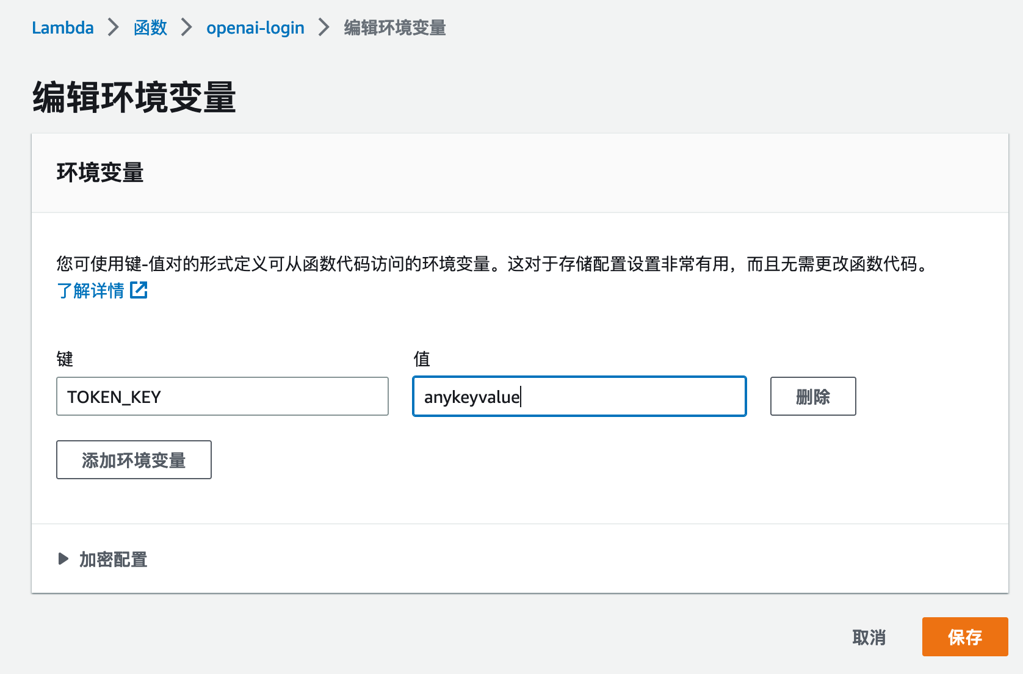Open the openai-login breadcrumb link
This screenshot has width=1023, height=674.
pyautogui.click(x=255, y=27)
